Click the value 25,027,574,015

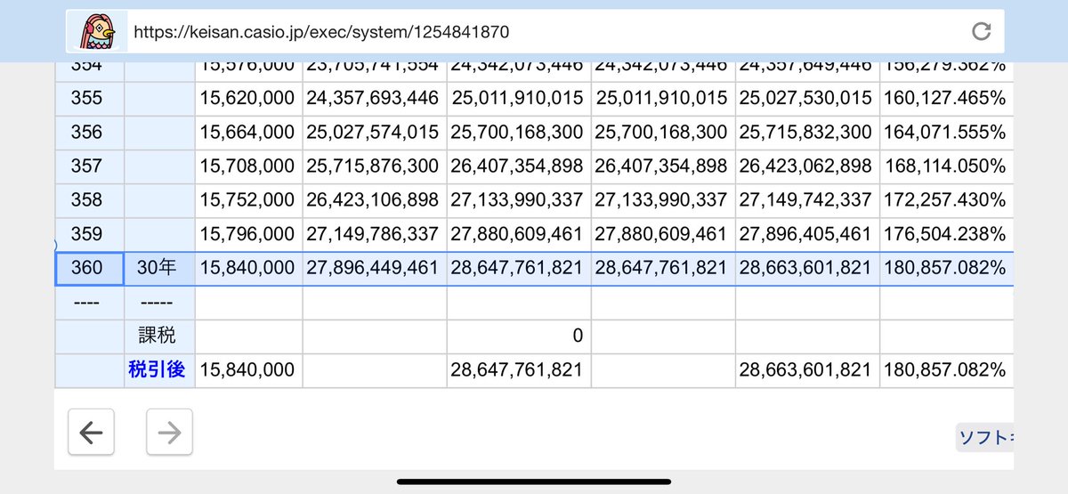(x=373, y=132)
